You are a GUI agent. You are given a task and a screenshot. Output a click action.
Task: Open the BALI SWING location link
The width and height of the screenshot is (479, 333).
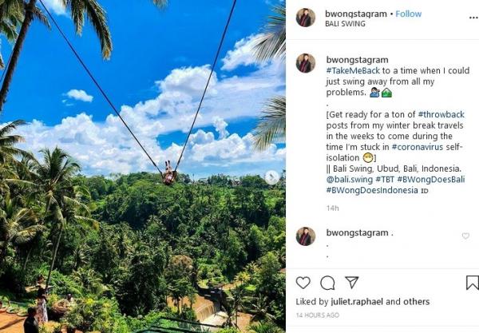345,24
